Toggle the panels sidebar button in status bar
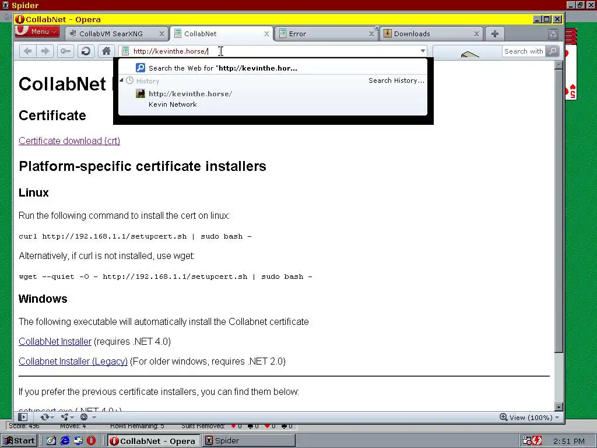This screenshot has width=597, height=448. tap(23, 417)
